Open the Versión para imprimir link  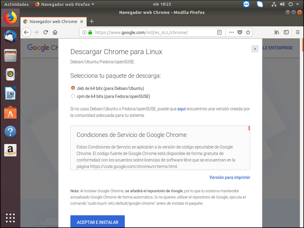click(229, 177)
